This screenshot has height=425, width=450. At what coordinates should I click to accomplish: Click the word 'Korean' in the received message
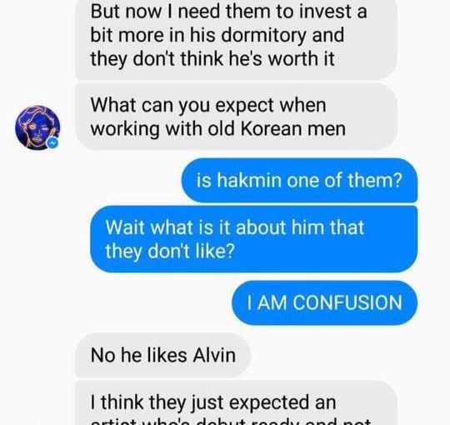tap(272, 129)
